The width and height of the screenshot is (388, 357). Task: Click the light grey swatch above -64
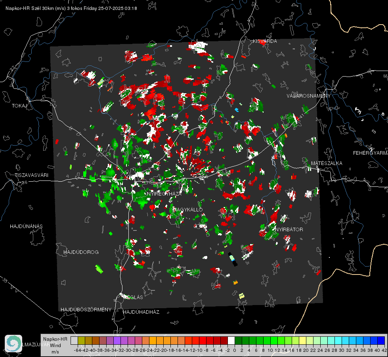tap(74, 341)
